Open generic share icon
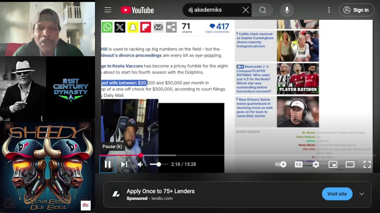 click(171, 27)
